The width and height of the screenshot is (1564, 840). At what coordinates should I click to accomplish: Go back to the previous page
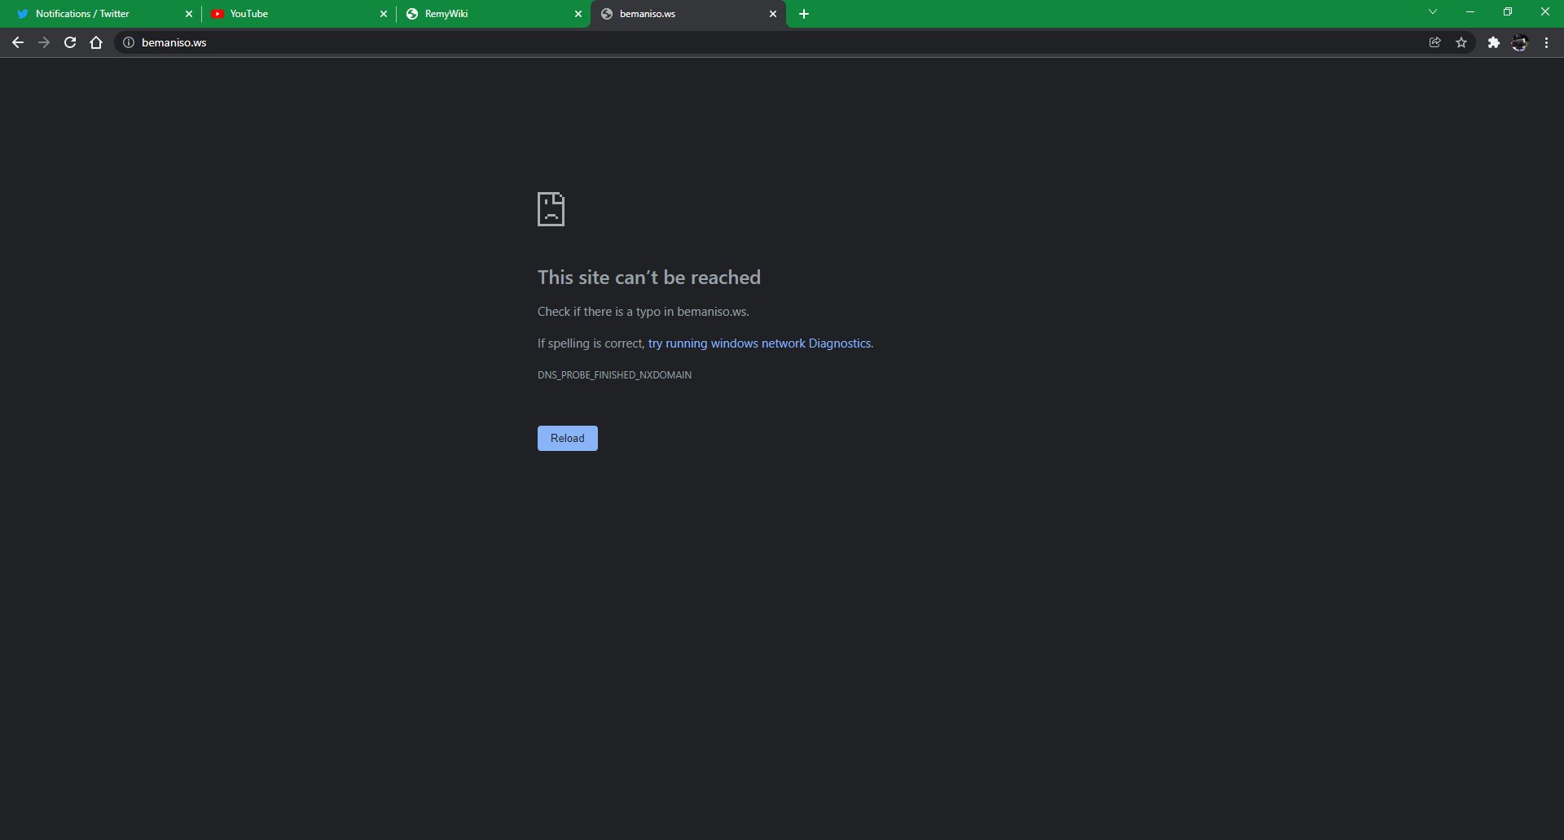pos(17,42)
